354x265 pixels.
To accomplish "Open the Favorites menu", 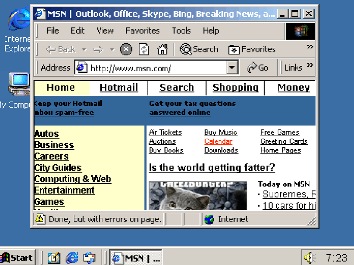I will [x=142, y=31].
